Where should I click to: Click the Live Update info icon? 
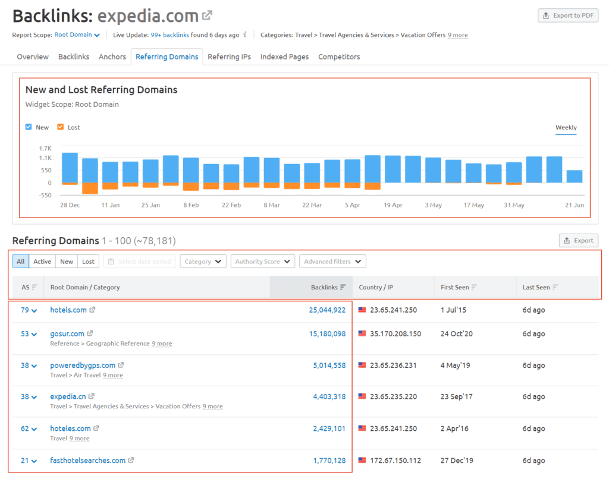pyautogui.click(x=244, y=34)
